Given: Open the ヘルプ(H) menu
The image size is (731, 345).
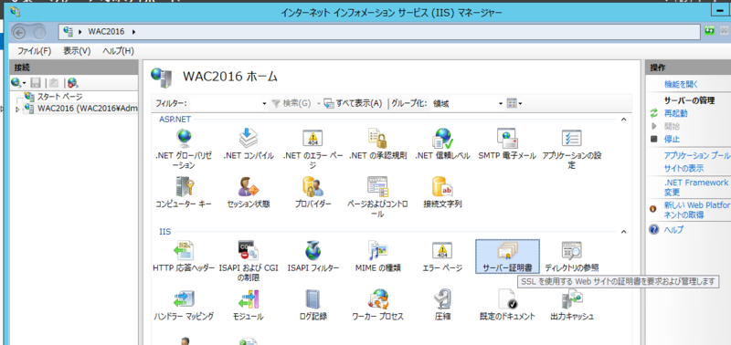Looking at the screenshot, I should tap(119, 51).
